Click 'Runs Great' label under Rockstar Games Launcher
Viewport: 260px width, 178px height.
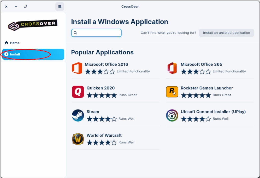222,95
